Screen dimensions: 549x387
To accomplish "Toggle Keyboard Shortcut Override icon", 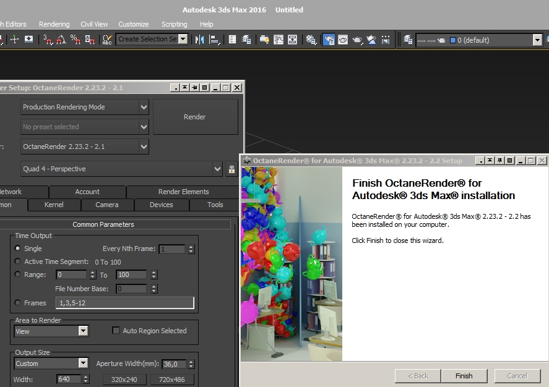I will (28, 40).
